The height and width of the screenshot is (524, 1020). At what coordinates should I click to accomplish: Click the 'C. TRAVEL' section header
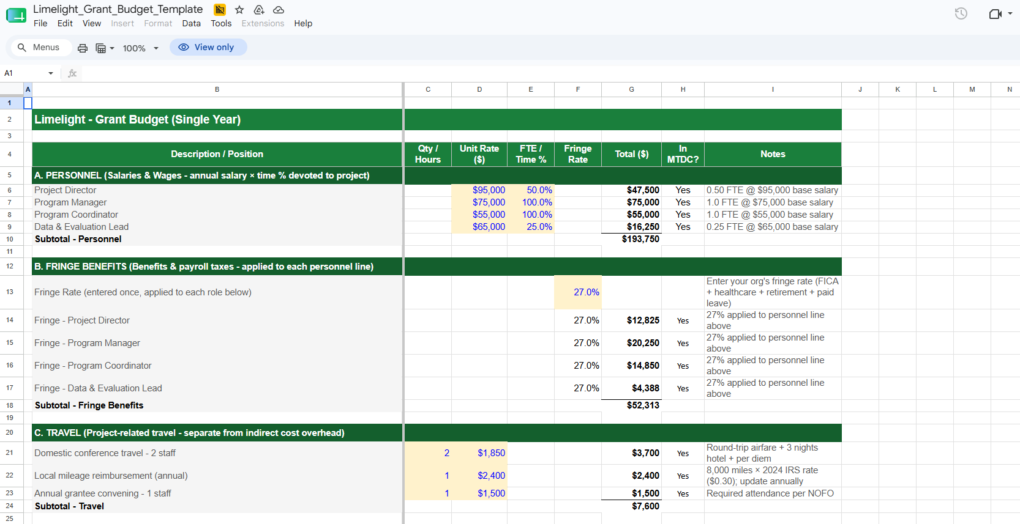click(217, 433)
